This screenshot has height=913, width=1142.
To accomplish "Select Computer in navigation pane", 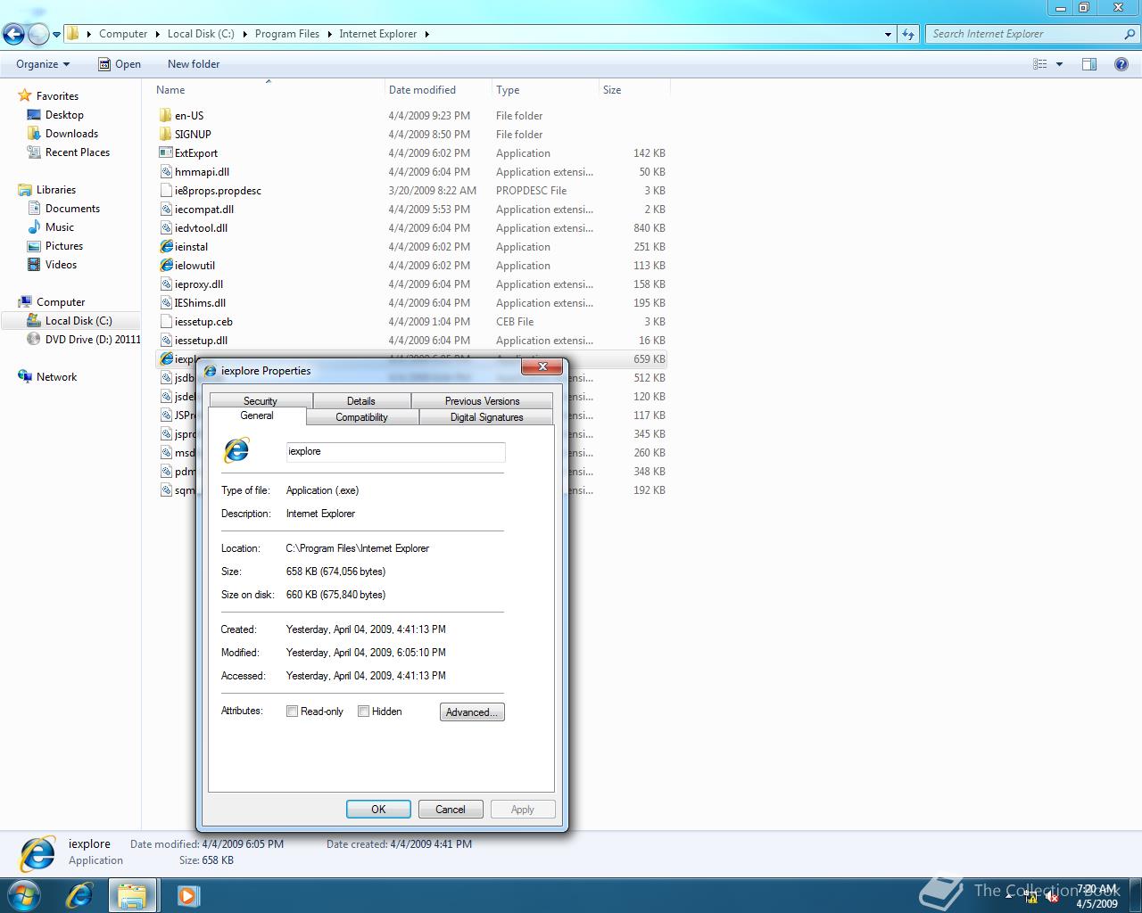I will click(61, 302).
